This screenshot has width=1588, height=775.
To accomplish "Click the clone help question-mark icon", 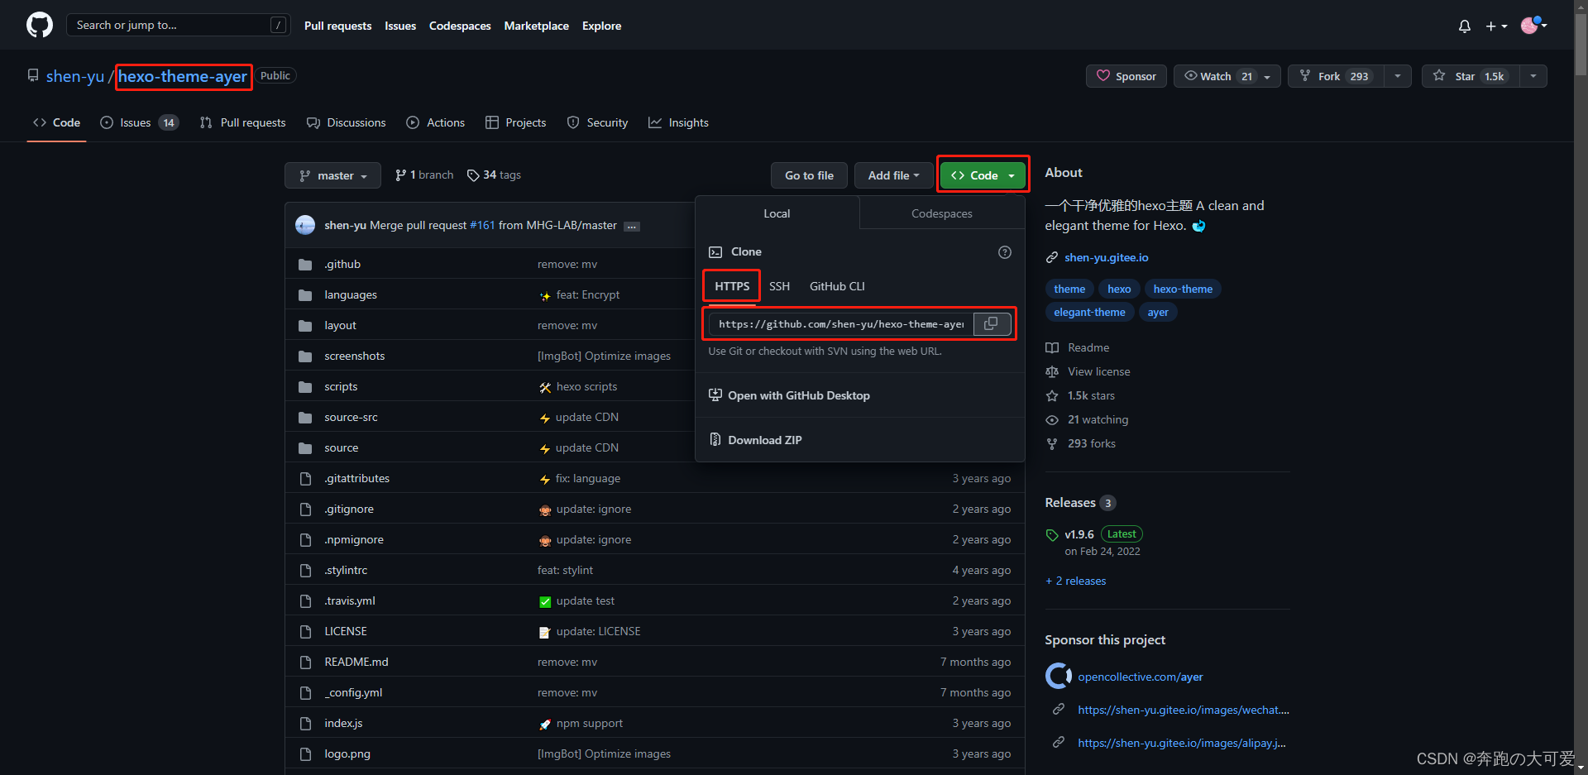I will pos(1005,252).
